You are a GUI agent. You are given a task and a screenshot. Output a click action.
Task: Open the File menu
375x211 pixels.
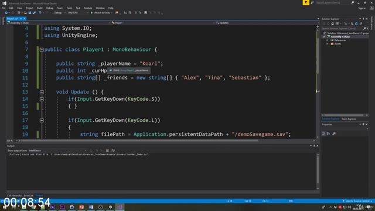[x=4, y=8]
